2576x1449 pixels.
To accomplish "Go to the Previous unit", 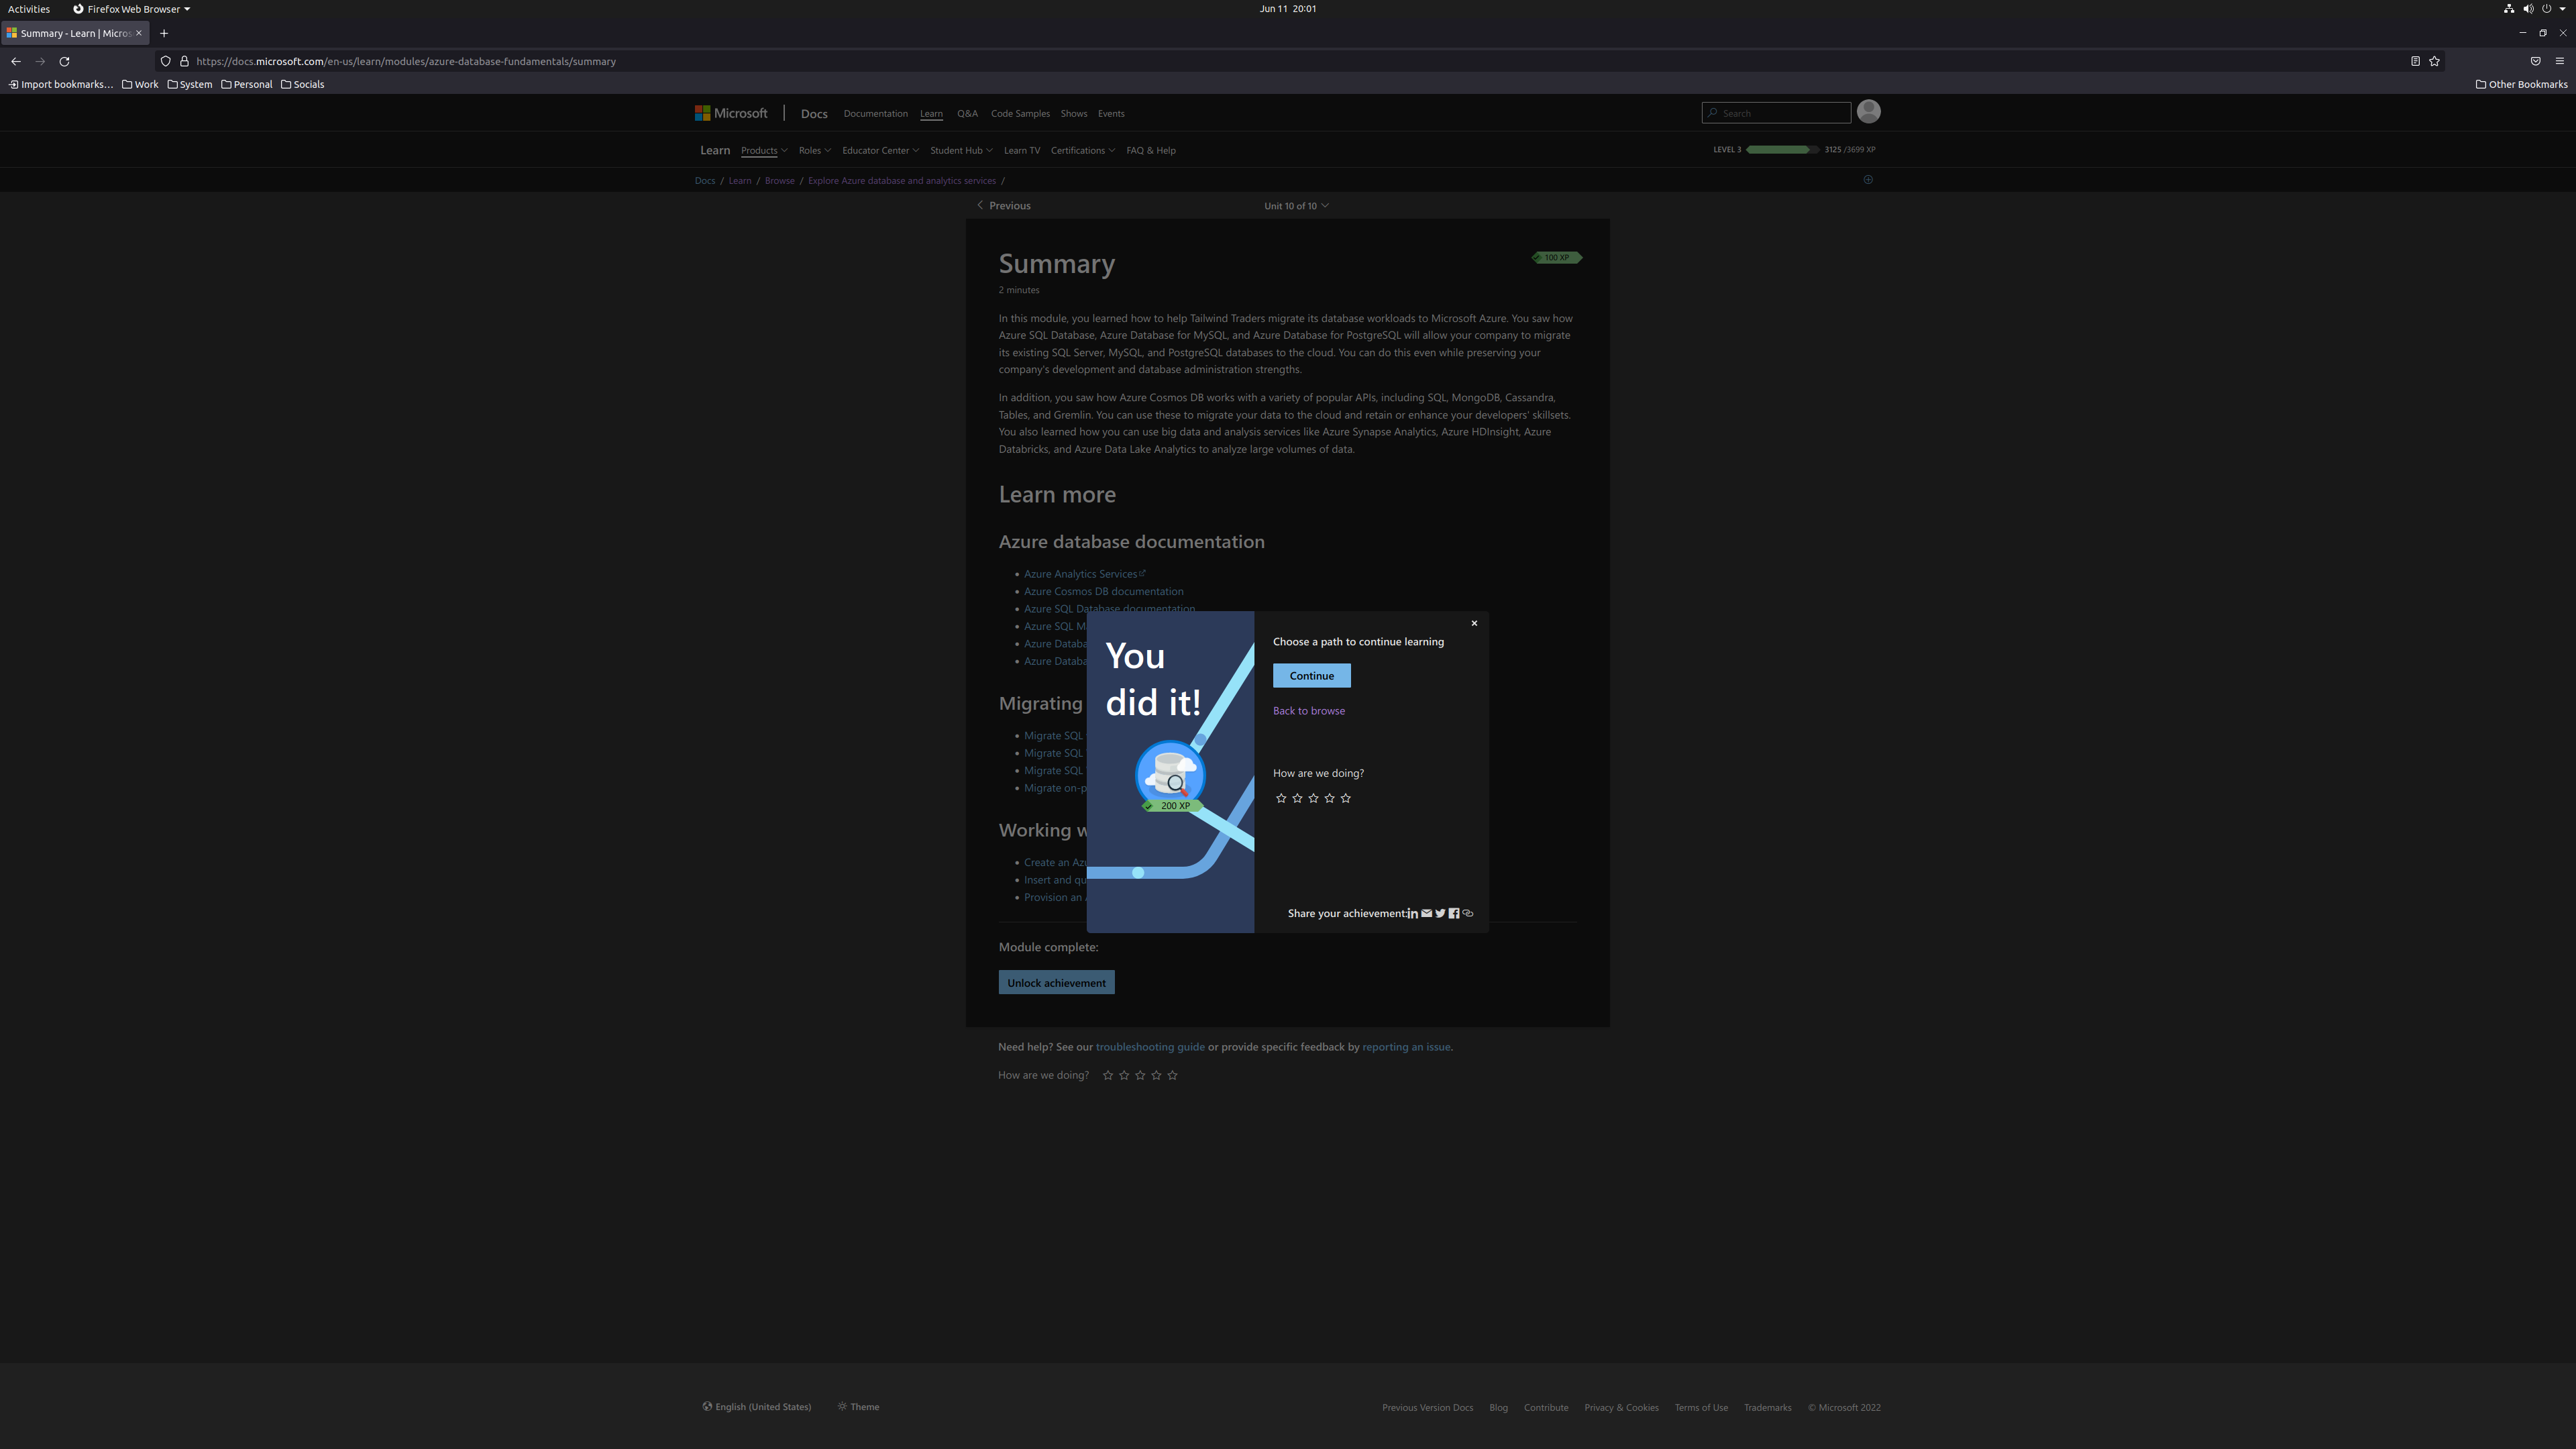I will point(1003,206).
